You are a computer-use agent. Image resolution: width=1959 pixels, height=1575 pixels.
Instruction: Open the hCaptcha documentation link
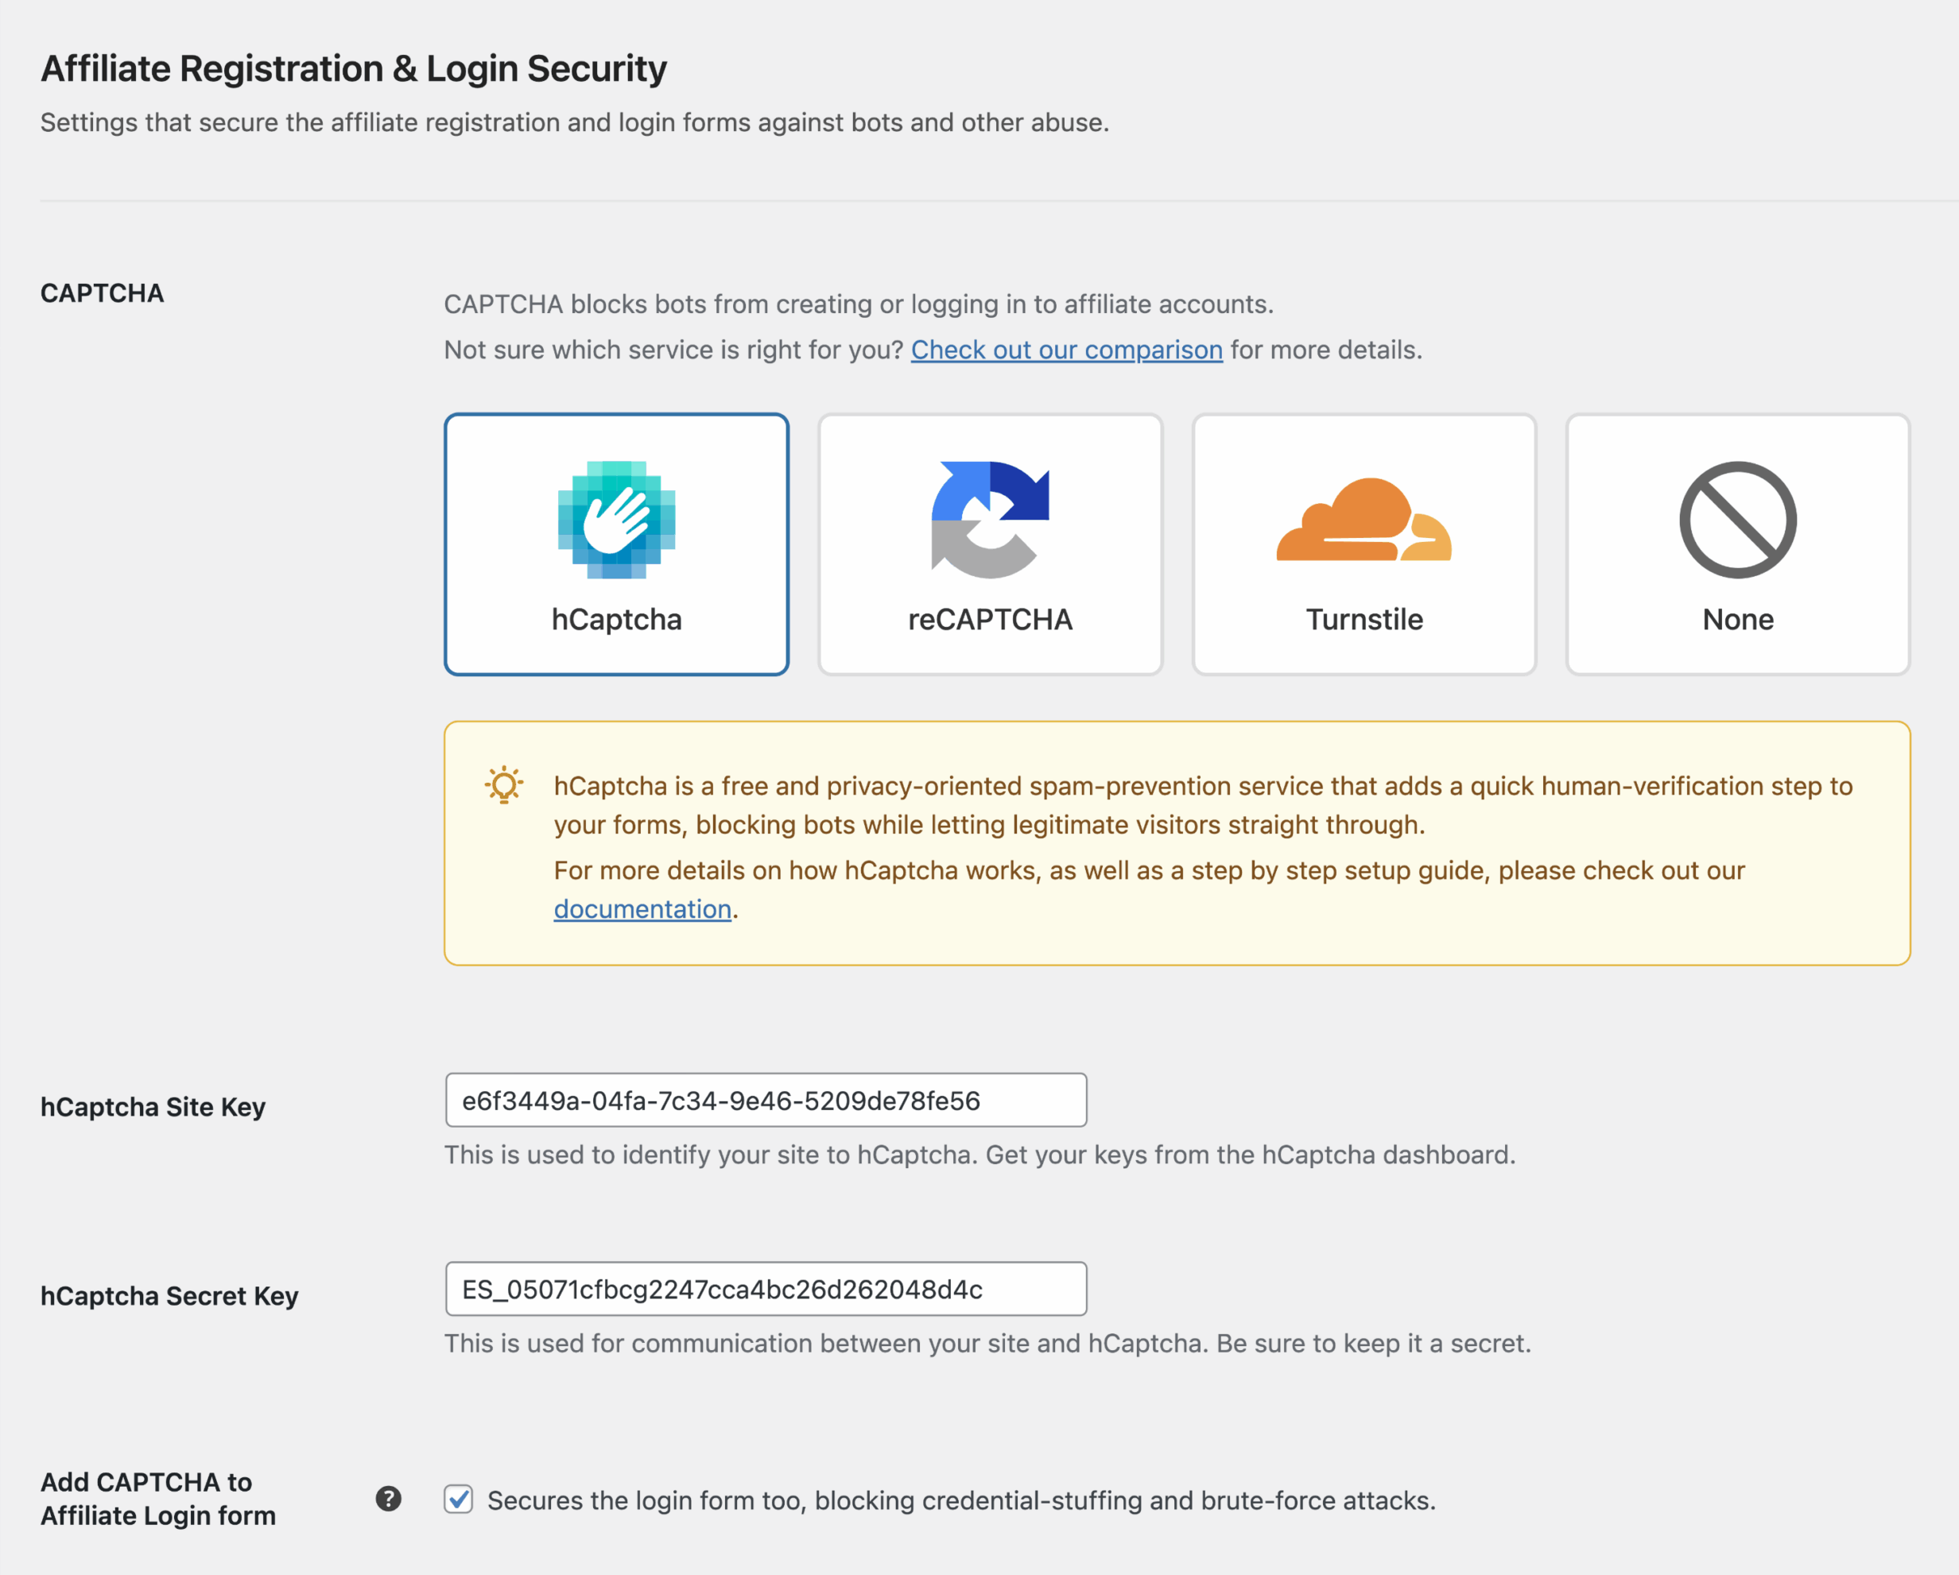click(x=642, y=908)
